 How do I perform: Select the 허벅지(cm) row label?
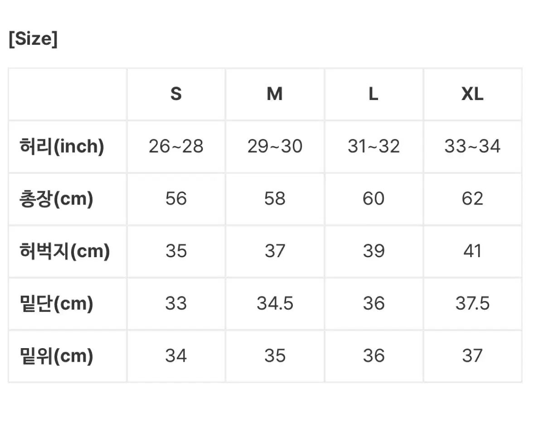point(65,251)
